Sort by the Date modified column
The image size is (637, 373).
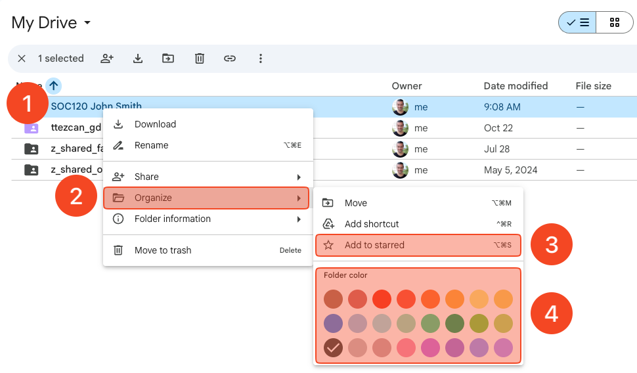coord(516,86)
